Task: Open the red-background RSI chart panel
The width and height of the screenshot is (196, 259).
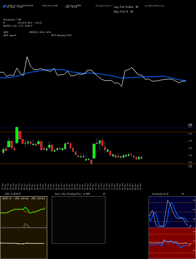Action: pyautogui.click(x=172, y=243)
